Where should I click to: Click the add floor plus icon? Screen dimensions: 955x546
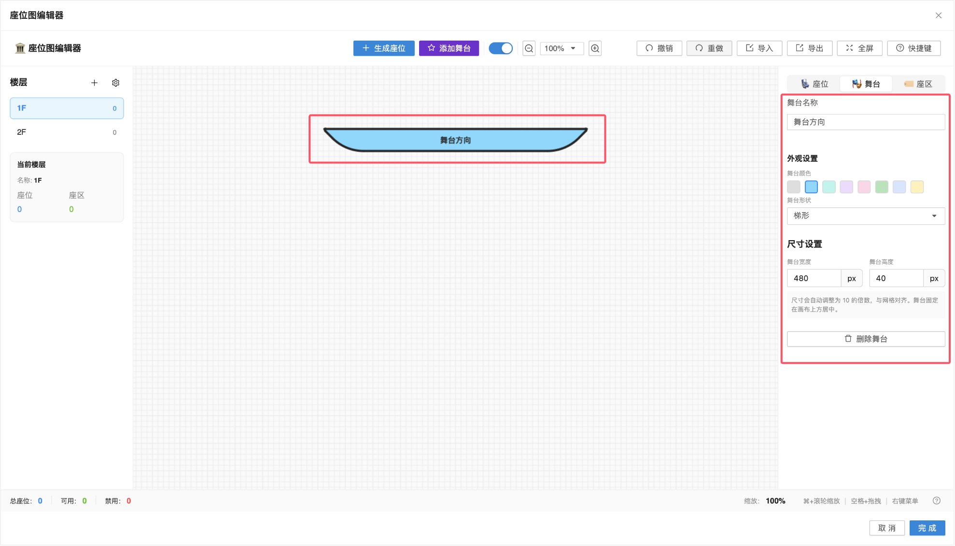94,83
